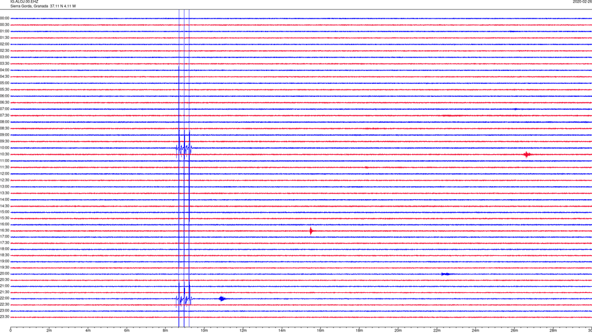Click the 28m axis tick label
The height and width of the screenshot is (333, 592).
click(x=553, y=331)
